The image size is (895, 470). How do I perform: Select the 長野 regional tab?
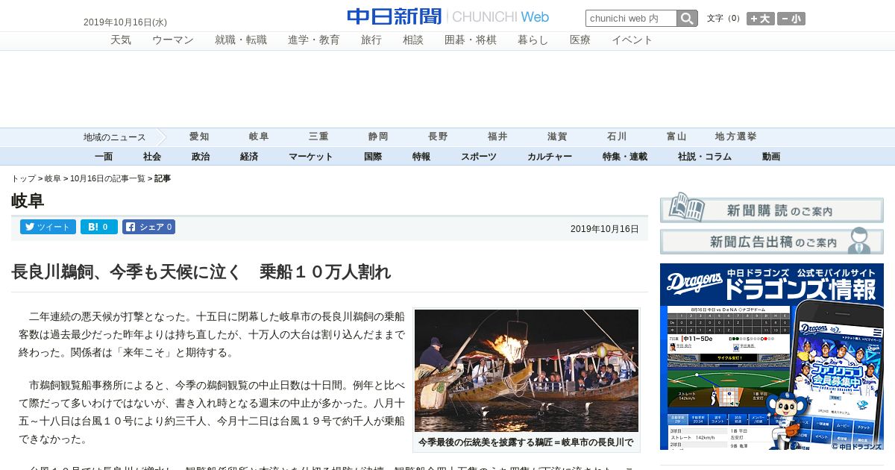tap(438, 137)
